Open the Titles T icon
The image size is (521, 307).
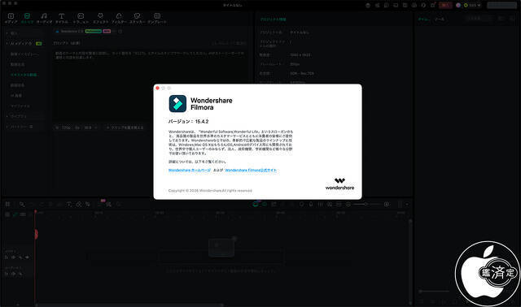coord(62,16)
